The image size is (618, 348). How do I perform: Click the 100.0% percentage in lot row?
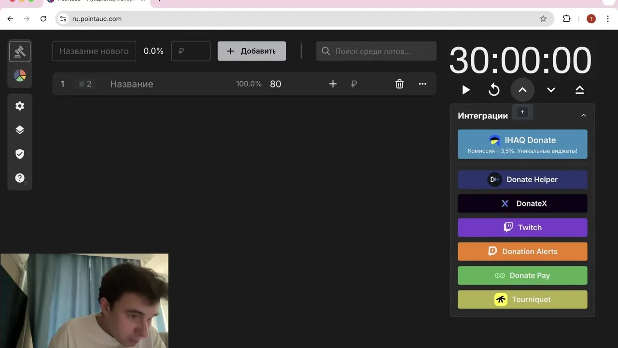click(249, 84)
